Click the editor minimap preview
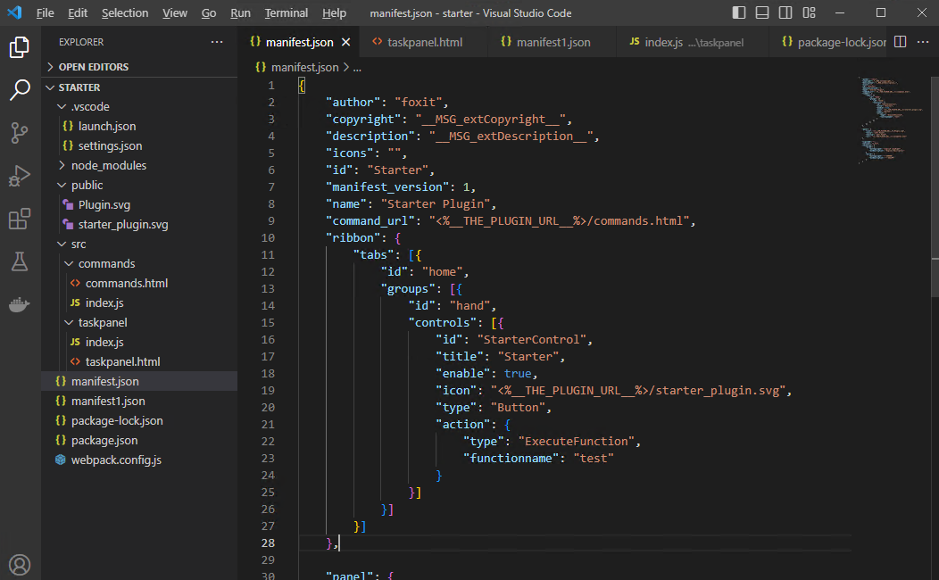Viewport: 939px width, 580px height. 891,120
